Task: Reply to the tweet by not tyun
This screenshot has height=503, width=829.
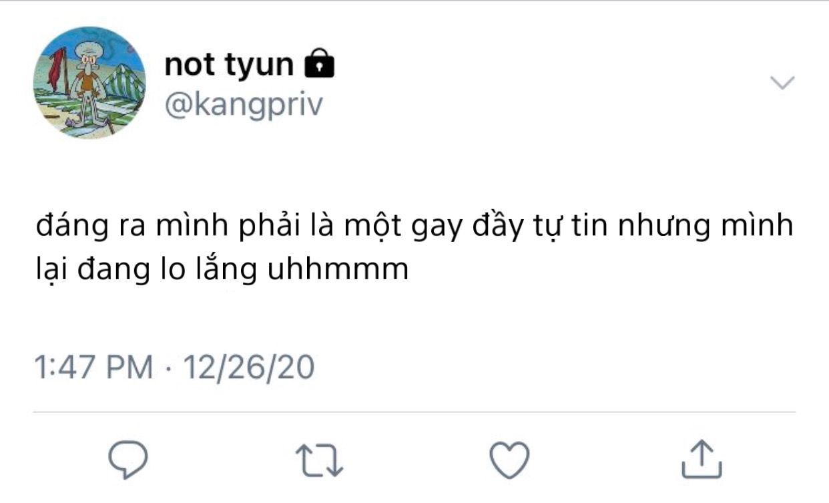Action: [x=127, y=460]
